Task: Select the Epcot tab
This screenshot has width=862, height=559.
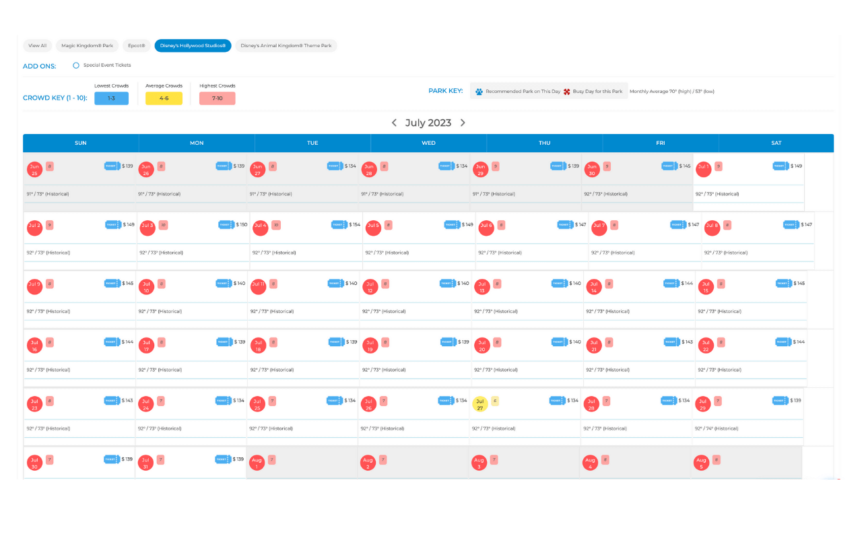Action: pos(137,46)
